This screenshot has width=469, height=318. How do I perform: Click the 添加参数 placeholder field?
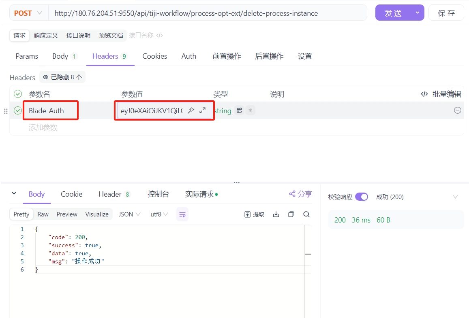coord(43,127)
